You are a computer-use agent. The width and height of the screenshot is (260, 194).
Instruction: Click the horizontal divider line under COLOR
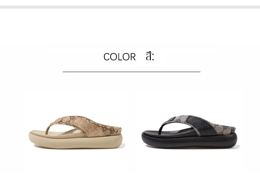point(131,72)
